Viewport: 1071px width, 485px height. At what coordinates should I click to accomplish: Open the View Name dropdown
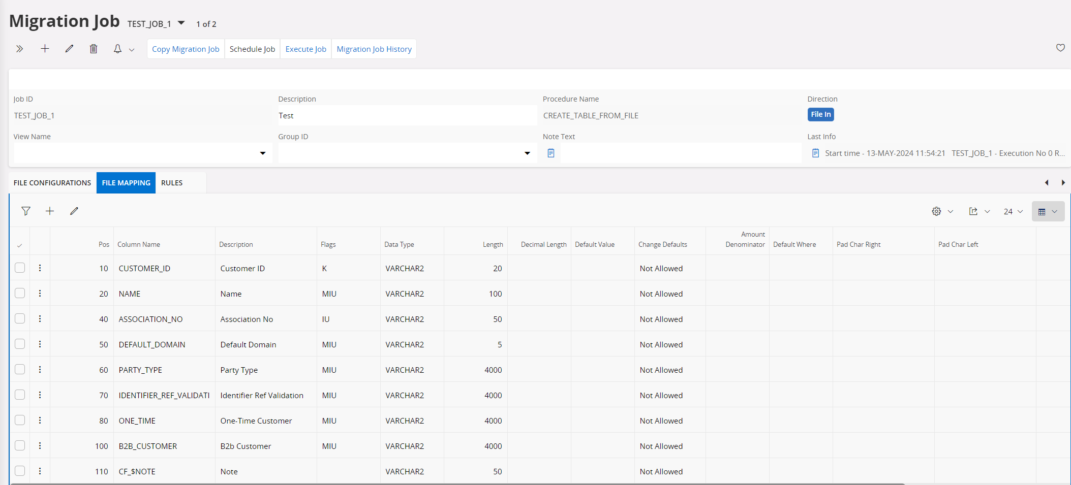262,153
